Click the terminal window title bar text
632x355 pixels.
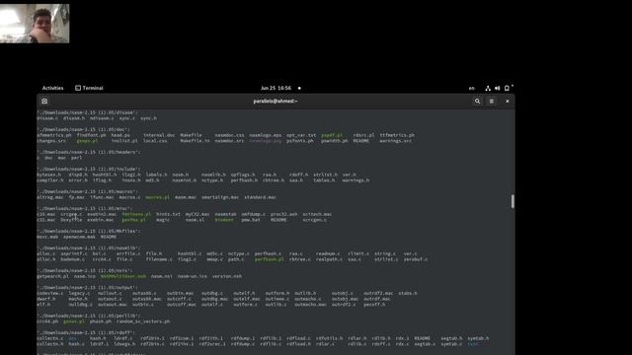(x=276, y=101)
